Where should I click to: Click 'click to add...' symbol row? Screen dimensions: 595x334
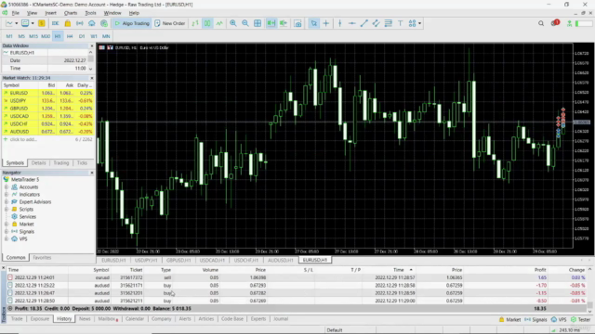(23, 139)
